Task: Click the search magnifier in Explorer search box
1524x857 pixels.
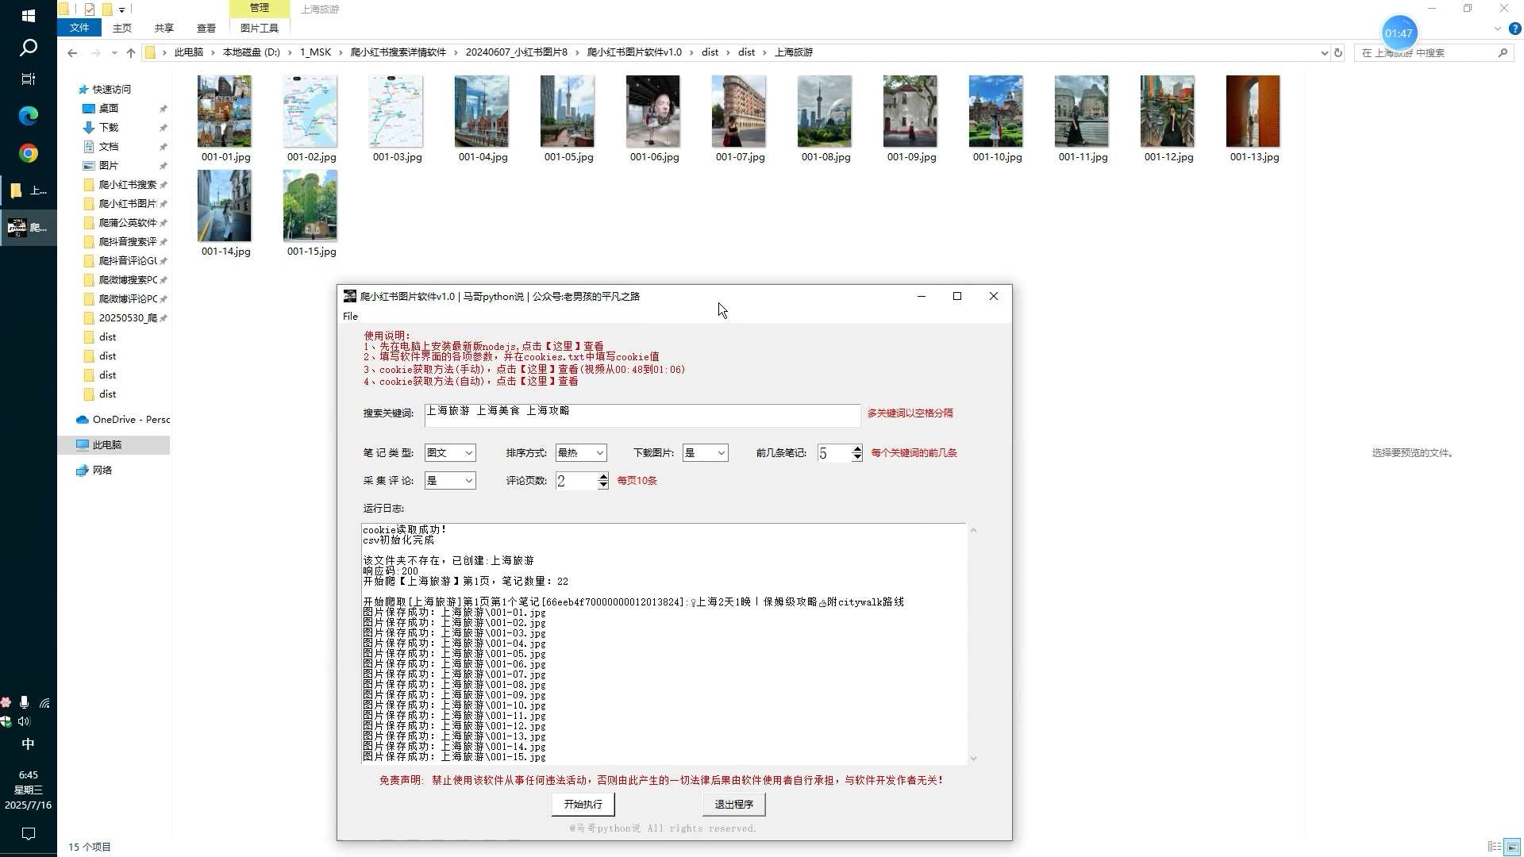Action: (x=1503, y=52)
